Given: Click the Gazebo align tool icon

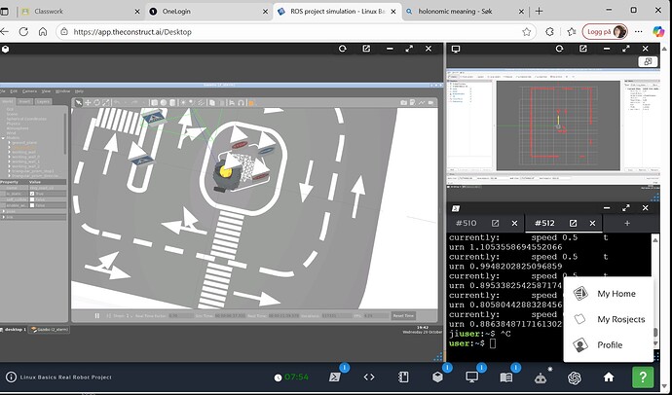Looking at the screenshot, I should (232, 103).
